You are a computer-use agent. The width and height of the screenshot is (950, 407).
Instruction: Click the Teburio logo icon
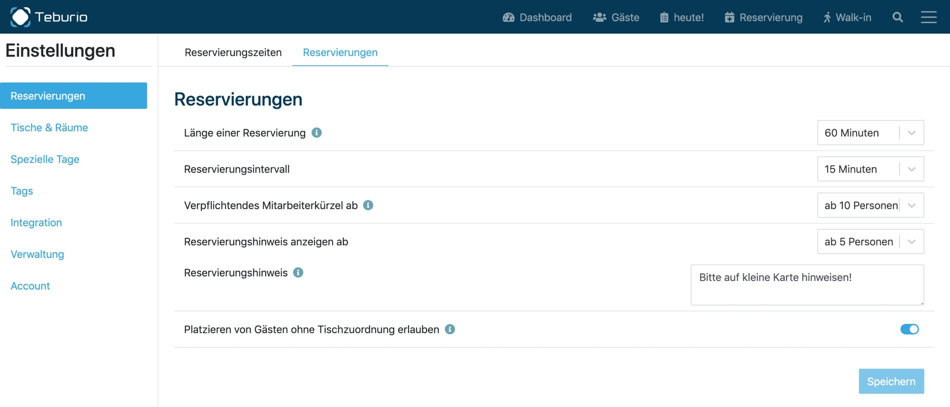point(21,17)
